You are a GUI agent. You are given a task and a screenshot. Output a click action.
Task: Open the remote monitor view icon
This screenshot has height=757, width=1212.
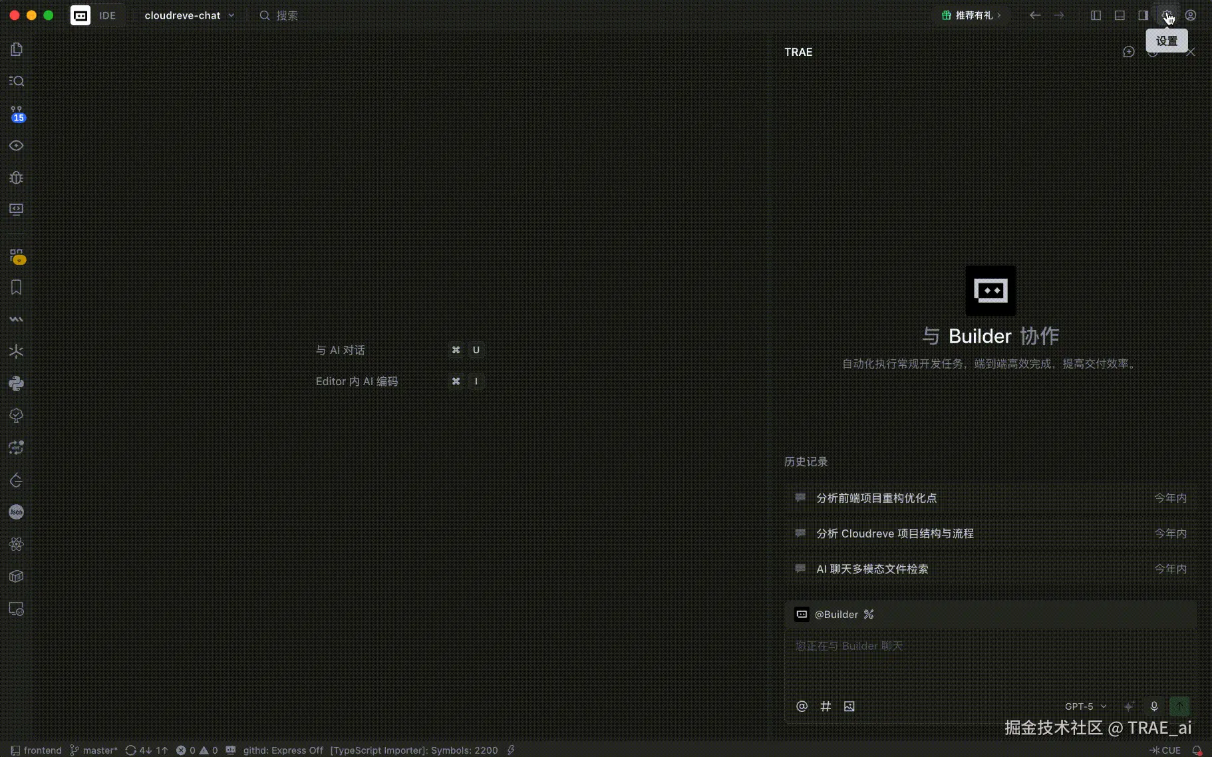pos(17,210)
